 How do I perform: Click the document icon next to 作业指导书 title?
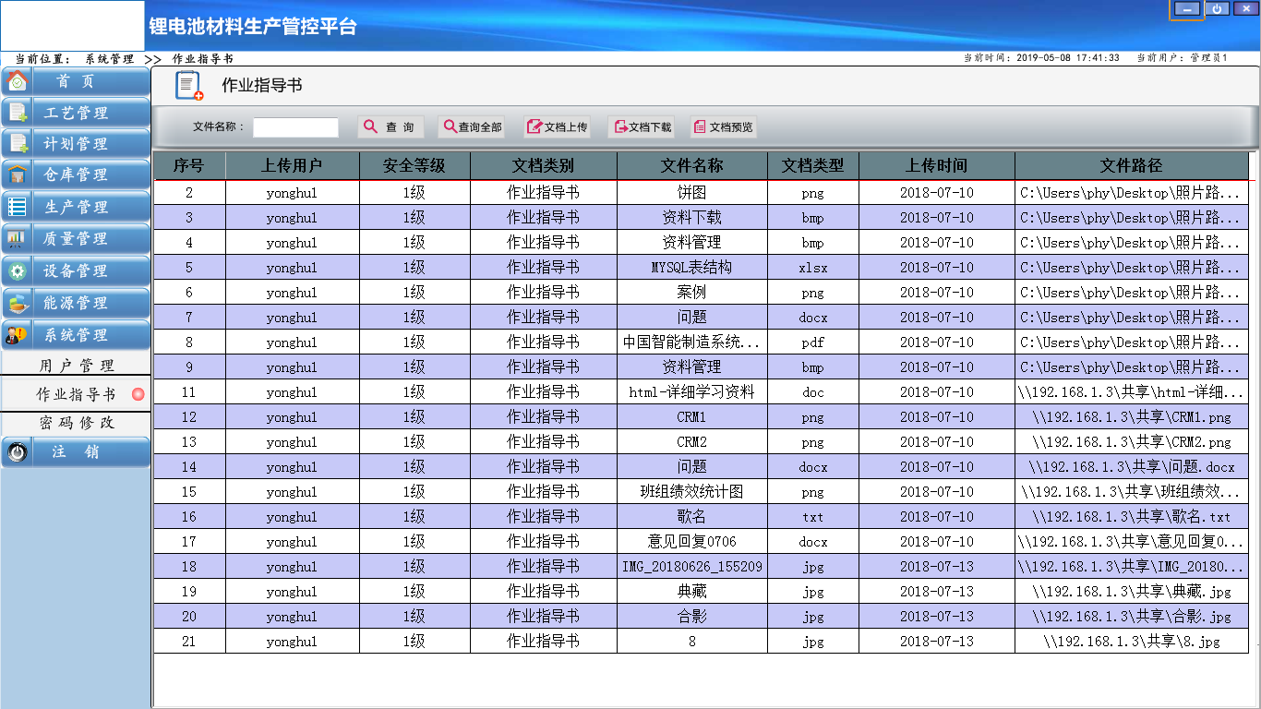click(x=189, y=86)
